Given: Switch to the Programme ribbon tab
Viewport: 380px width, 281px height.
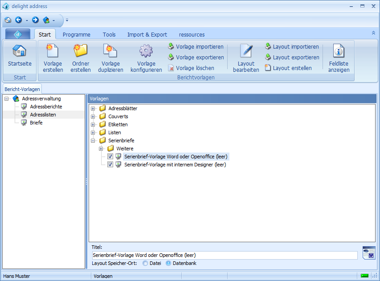Looking at the screenshot, I should (76, 34).
